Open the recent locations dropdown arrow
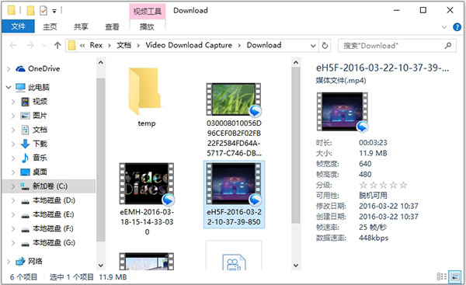 [x=44, y=46]
